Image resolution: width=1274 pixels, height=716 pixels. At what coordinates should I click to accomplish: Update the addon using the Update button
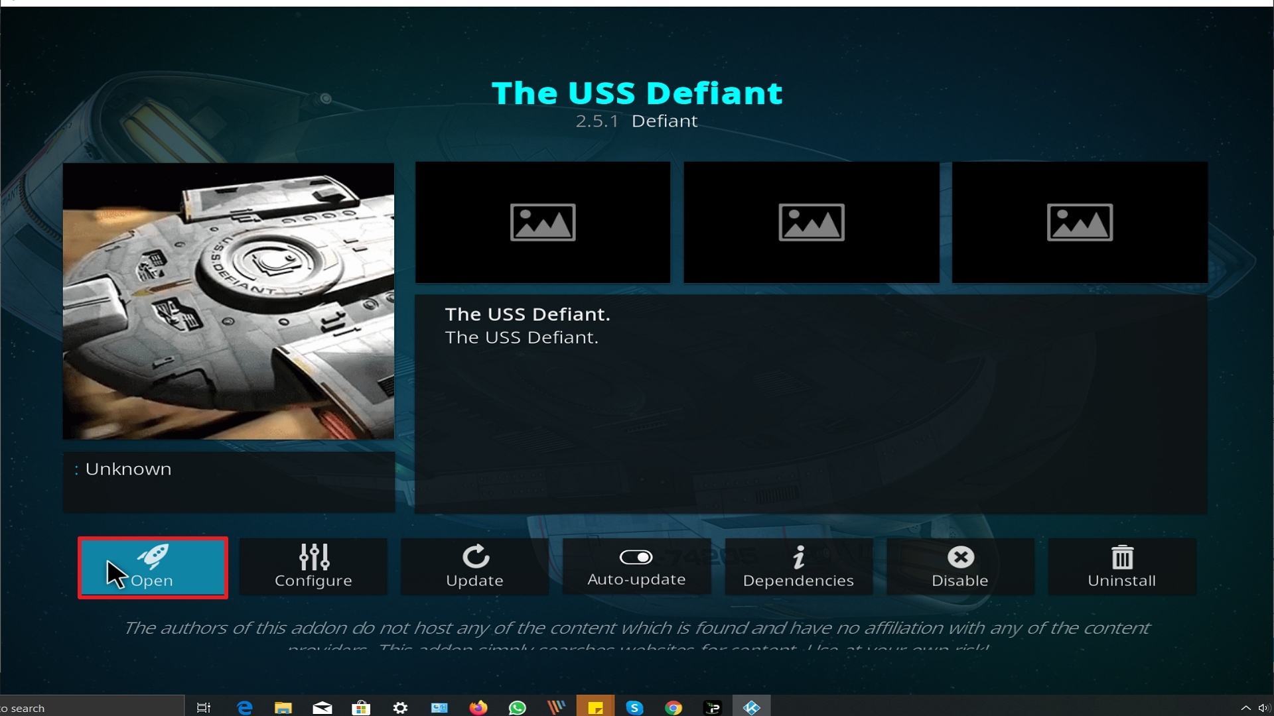(x=475, y=567)
